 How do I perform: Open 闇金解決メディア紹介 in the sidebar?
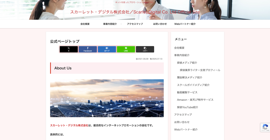point(190,77)
